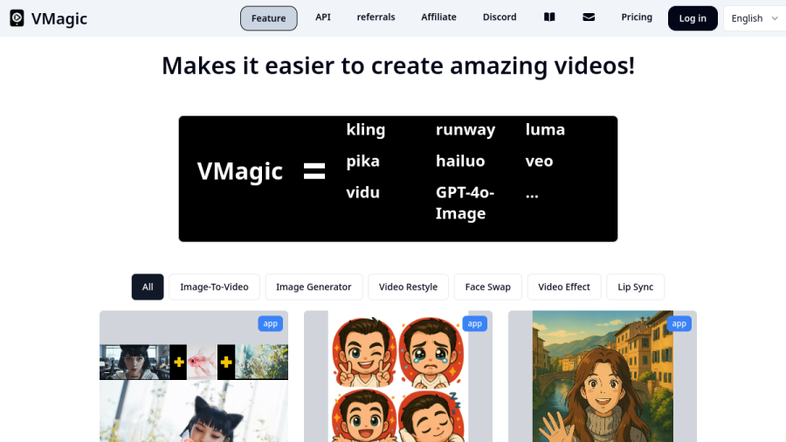The width and height of the screenshot is (786, 442).
Task: Click the 'vidu' text in the banner
Action: pyautogui.click(x=363, y=192)
